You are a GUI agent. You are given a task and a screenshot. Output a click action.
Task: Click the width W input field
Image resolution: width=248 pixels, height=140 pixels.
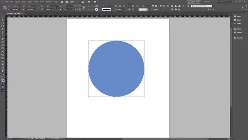pos(31,6)
